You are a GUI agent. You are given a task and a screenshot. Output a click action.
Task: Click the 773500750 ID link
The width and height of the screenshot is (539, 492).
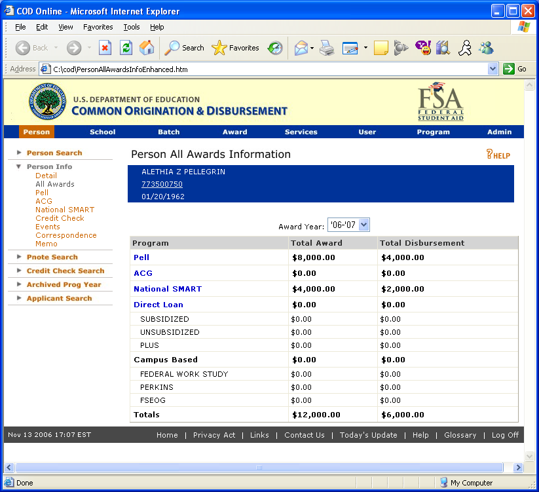(x=162, y=184)
